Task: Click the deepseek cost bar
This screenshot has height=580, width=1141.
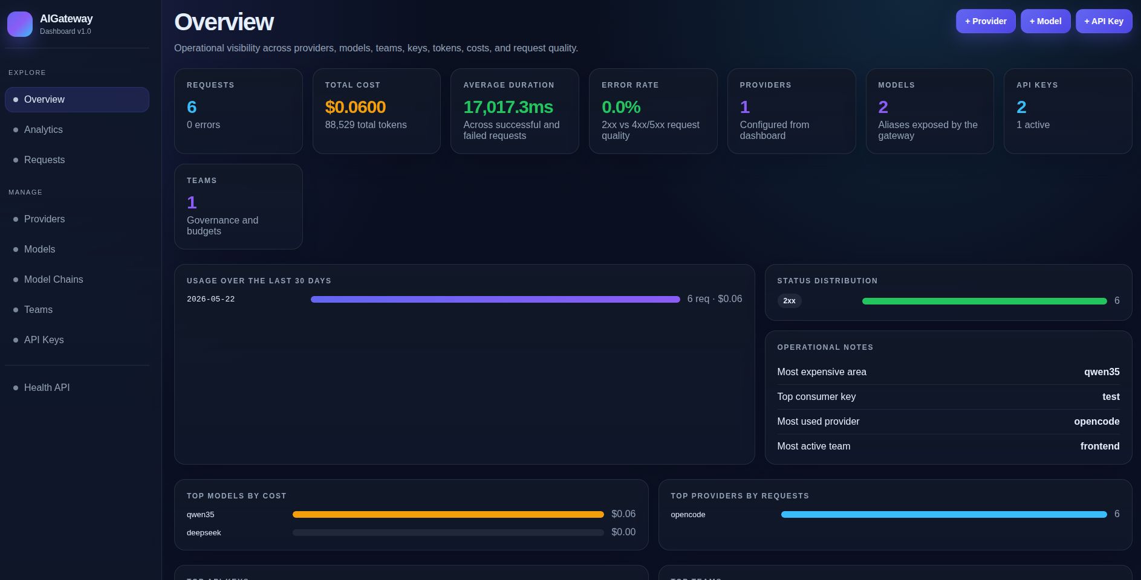Action: [448, 533]
